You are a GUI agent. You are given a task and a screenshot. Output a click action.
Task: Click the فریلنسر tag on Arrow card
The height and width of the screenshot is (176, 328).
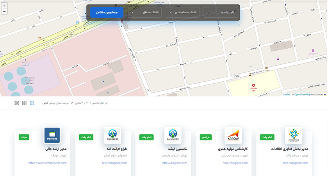206,137
